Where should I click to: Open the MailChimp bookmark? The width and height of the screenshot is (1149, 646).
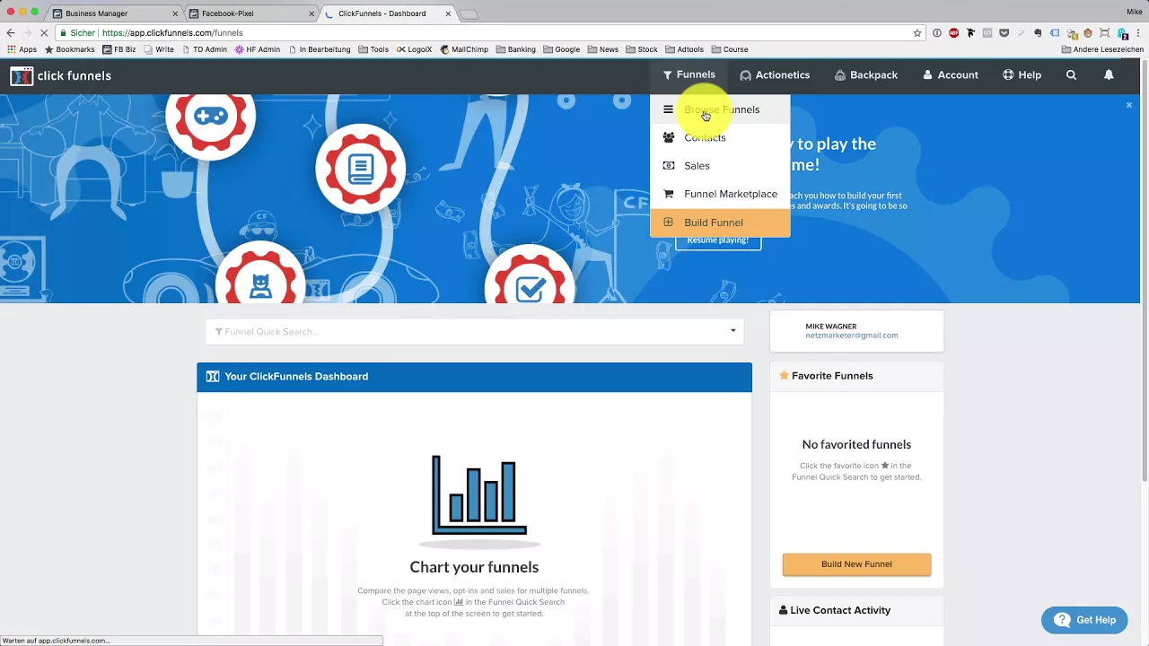(464, 49)
